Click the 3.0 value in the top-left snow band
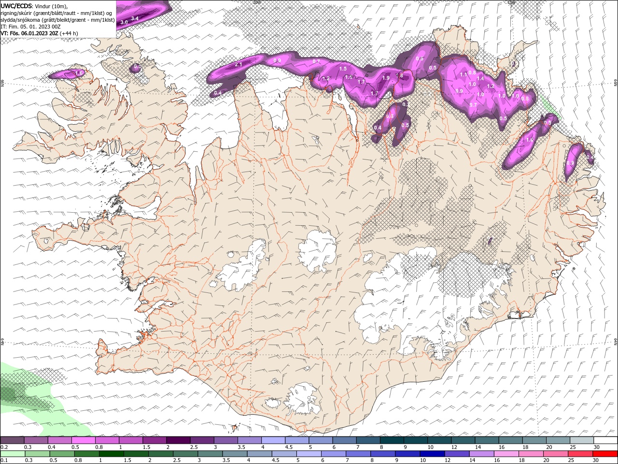Image resolution: width=618 pixels, height=464 pixels. 124,22
